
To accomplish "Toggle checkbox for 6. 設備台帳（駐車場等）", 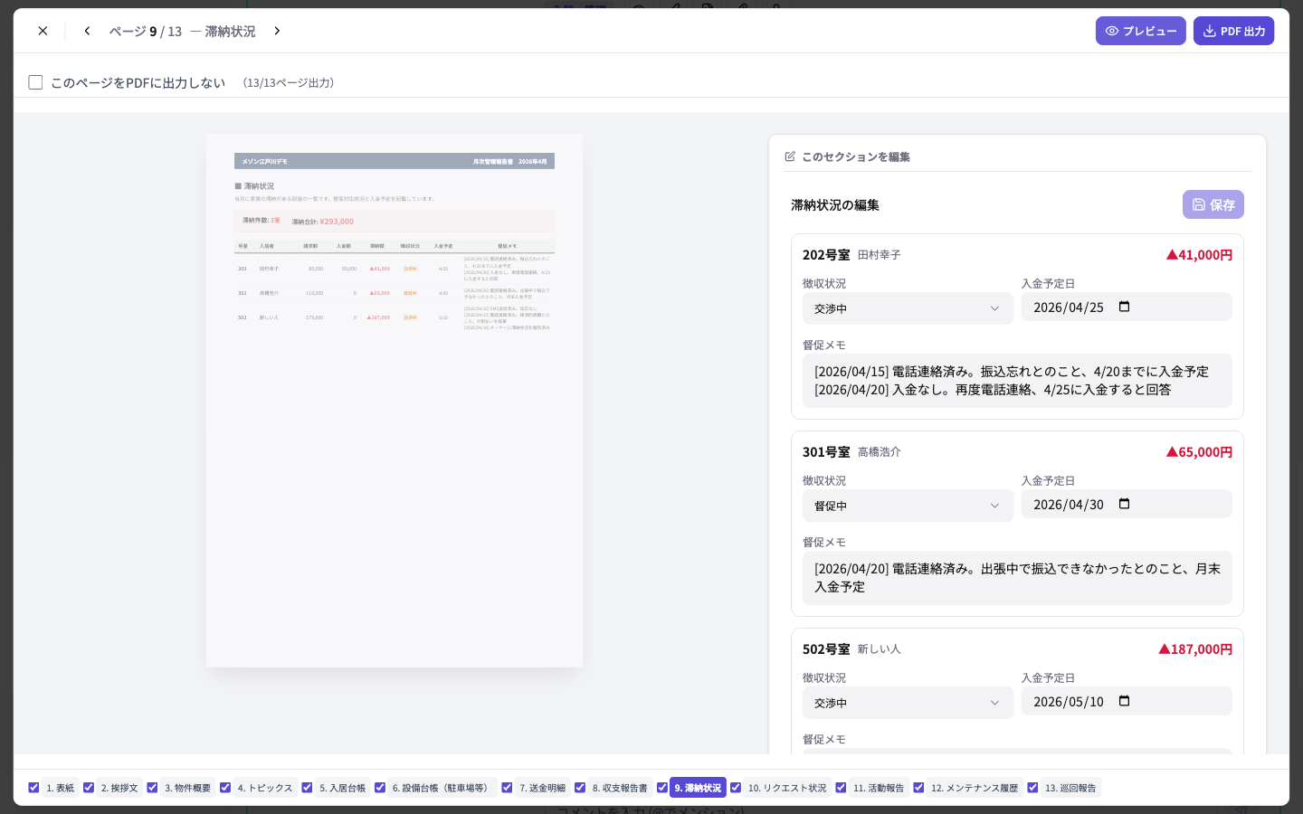I will point(380,788).
